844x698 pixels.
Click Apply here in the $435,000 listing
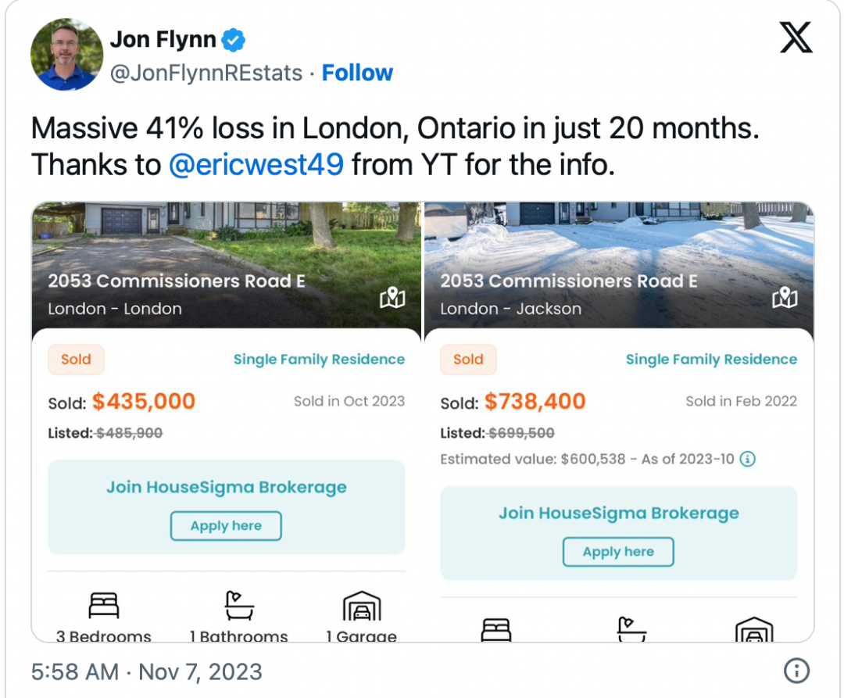226,526
